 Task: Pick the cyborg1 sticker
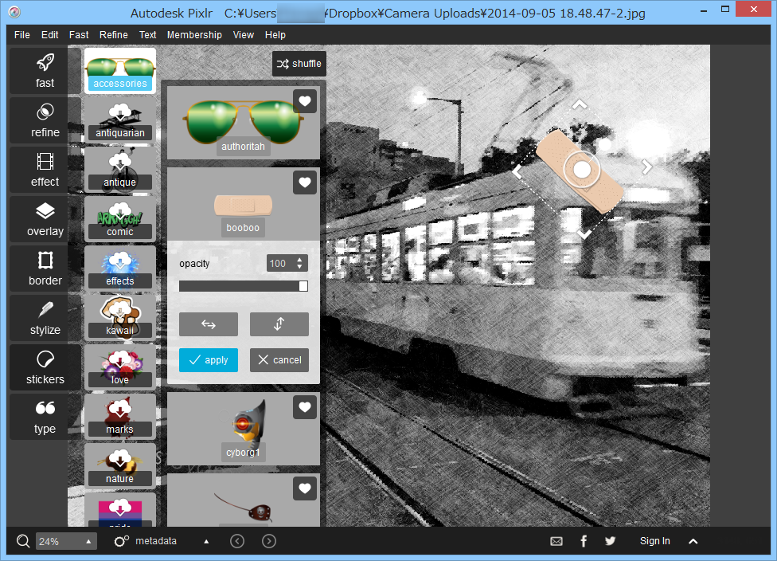(243, 429)
